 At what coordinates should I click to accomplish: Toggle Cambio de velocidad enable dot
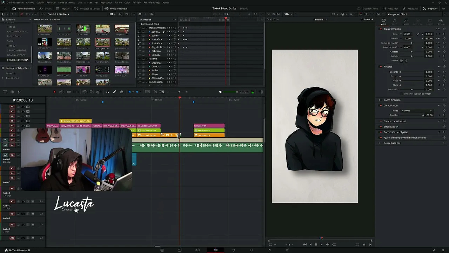coord(381,121)
